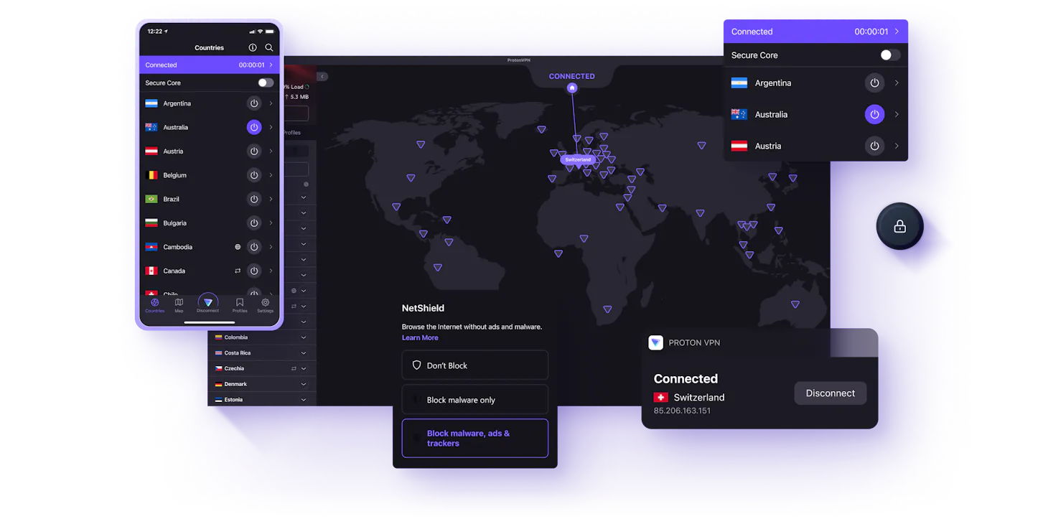The height and width of the screenshot is (519, 1038).
Task: Click the Australia server marker on the map
Action: coord(795,304)
